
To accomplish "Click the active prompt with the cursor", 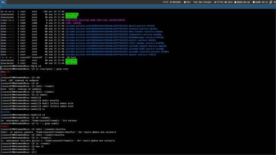I will coord(19,152).
